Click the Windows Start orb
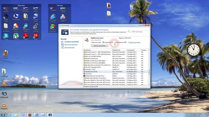209x117 pixels. pyautogui.click(x=3, y=115)
